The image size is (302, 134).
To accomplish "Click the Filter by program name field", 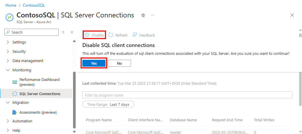I will (x=187, y=95).
